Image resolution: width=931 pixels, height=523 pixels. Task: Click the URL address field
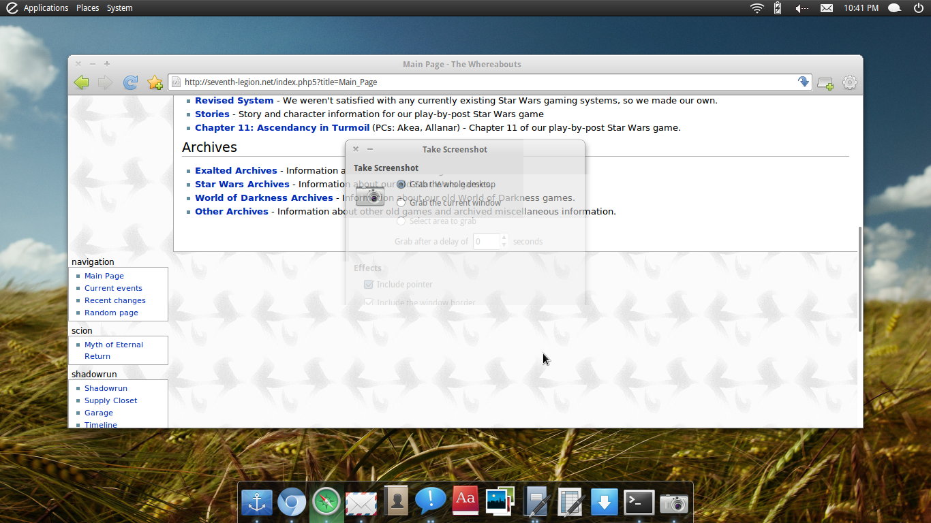(477, 82)
